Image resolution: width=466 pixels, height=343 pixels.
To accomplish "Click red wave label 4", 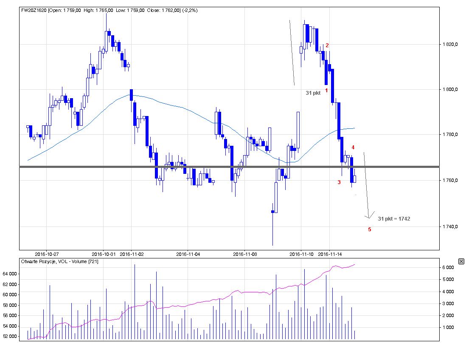I will 353,147.
